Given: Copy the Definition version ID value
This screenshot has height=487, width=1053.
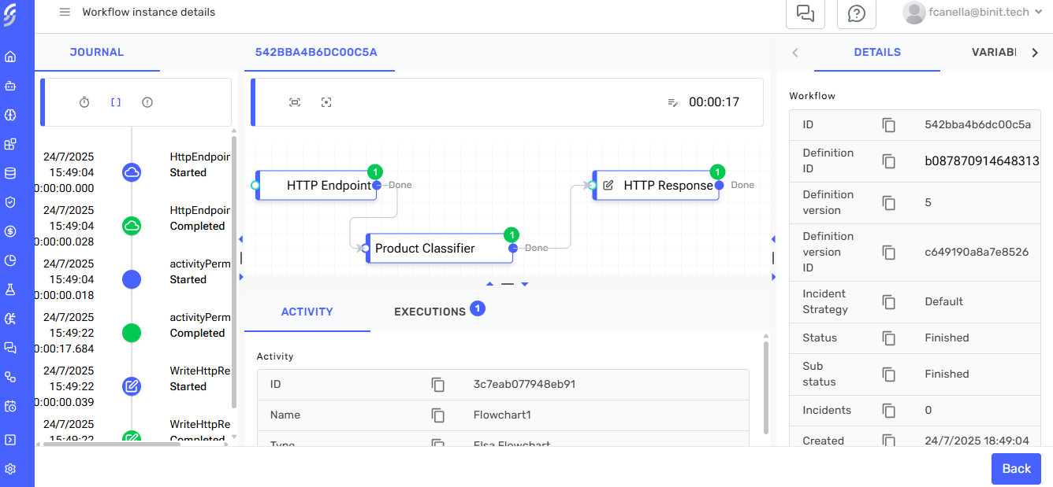Looking at the screenshot, I should tap(890, 252).
